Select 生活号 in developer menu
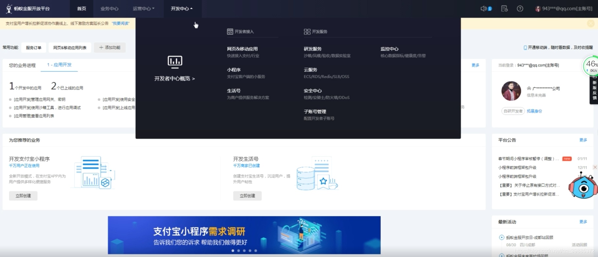598x257 pixels. click(x=234, y=90)
